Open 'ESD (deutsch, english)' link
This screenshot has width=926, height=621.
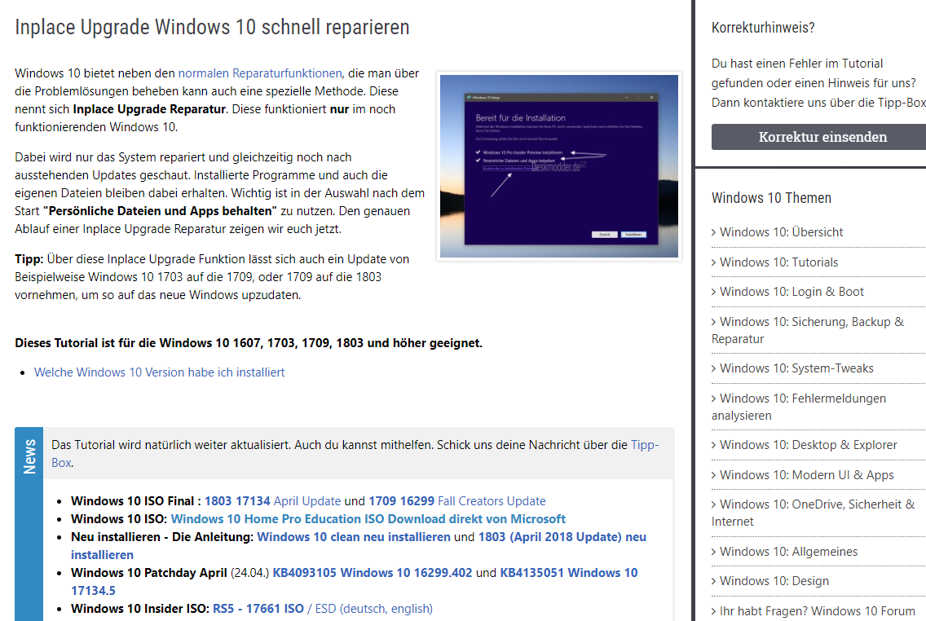pos(374,609)
